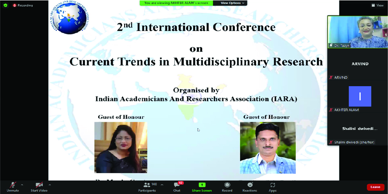The width and height of the screenshot is (388, 194).
Task: Click 'Indian Academicians And Researchers Association (IARA)' text
Action: (196, 99)
